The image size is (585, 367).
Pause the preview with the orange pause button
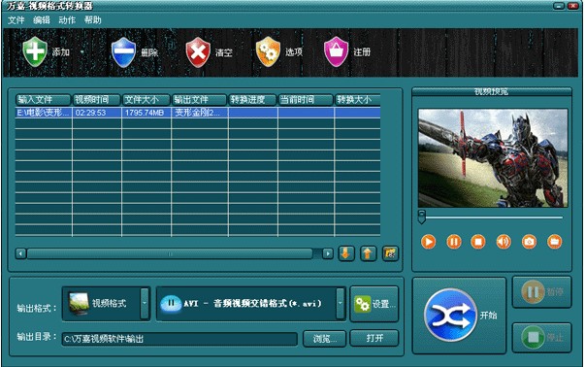click(454, 242)
